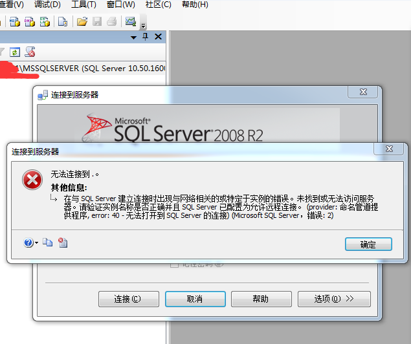Screen dimensions: 411x344
Task: Open the 窗口(W) menu
Action: [x=120, y=5]
